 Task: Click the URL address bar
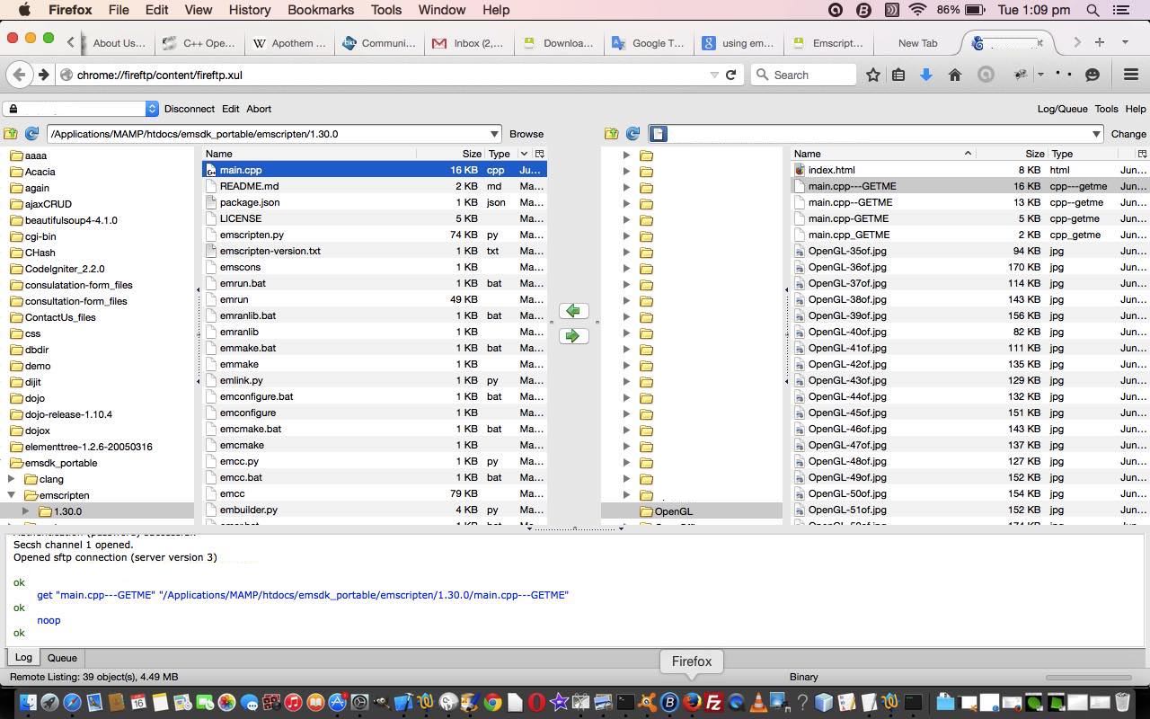(x=386, y=75)
